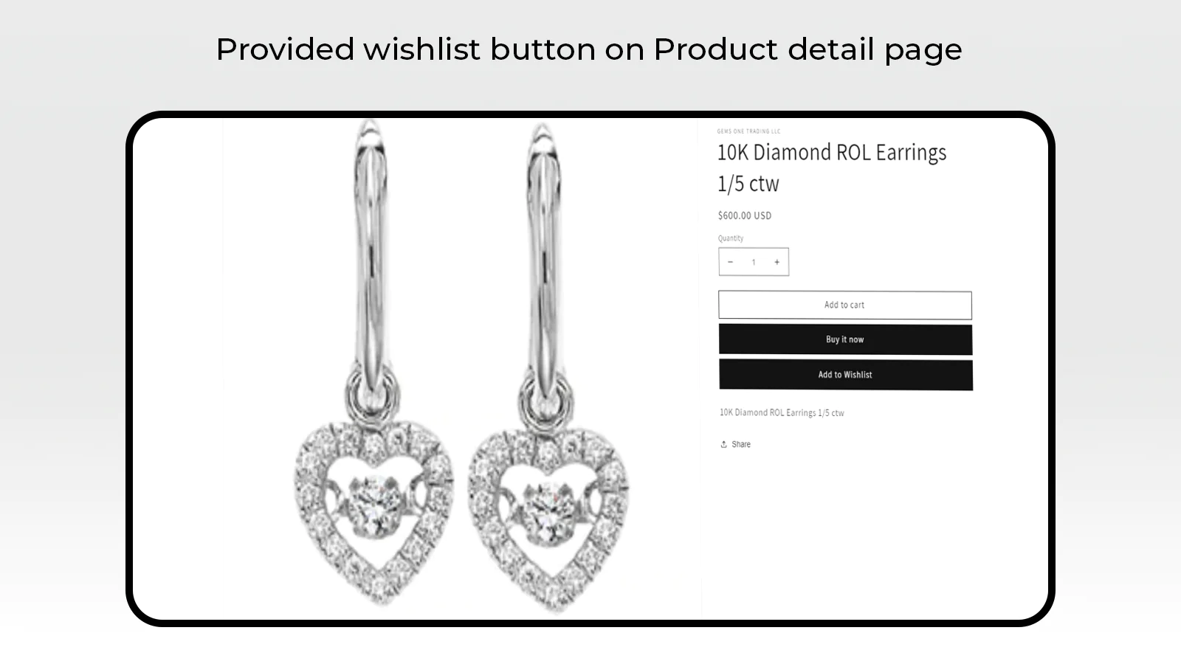Click the Gems One Trading LLC vendor name
Image resolution: width=1181 pixels, height=664 pixels.
748,131
